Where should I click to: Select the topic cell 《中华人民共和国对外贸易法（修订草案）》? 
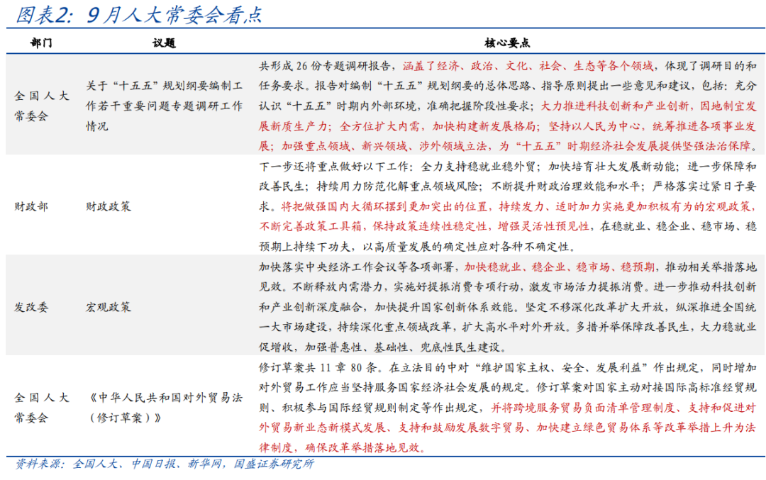[x=164, y=408]
